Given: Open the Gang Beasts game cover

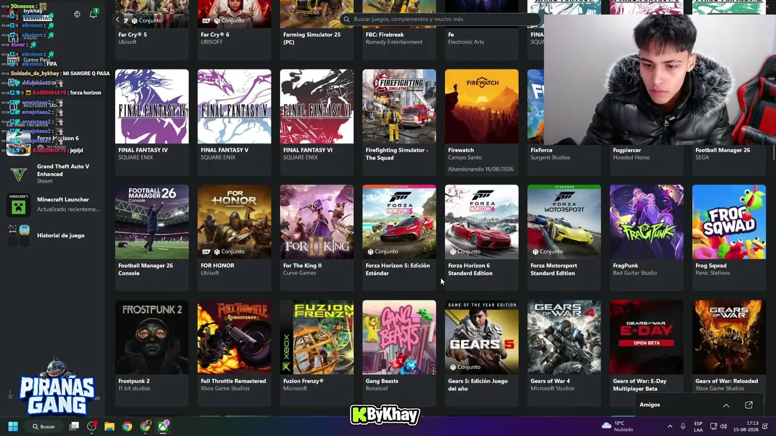Looking at the screenshot, I should [399, 337].
